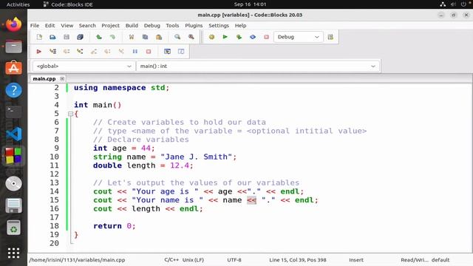Open Ubuntu Software from the dock

pos(13,68)
